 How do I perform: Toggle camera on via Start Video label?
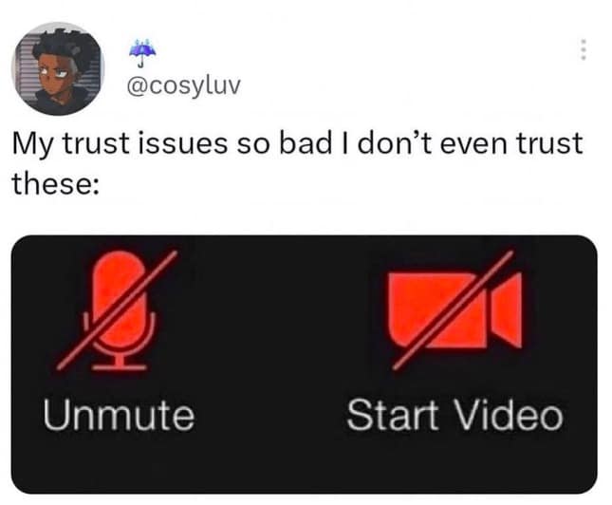tap(454, 415)
